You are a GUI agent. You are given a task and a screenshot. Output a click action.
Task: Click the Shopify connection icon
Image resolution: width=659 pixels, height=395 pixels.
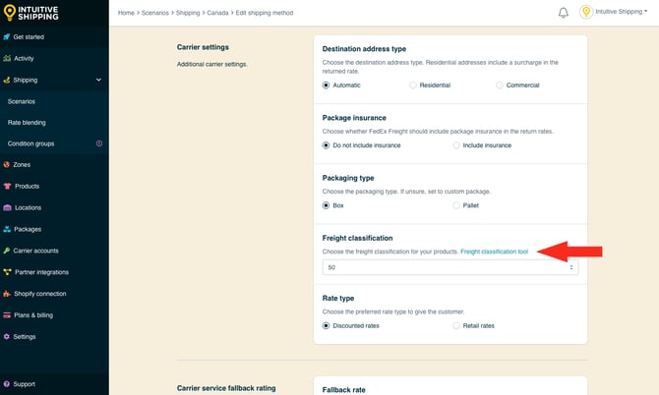pyautogui.click(x=7, y=294)
